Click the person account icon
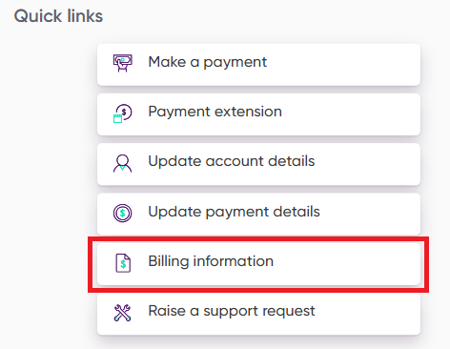This screenshot has width=450, height=349. (x=122, y=163)
